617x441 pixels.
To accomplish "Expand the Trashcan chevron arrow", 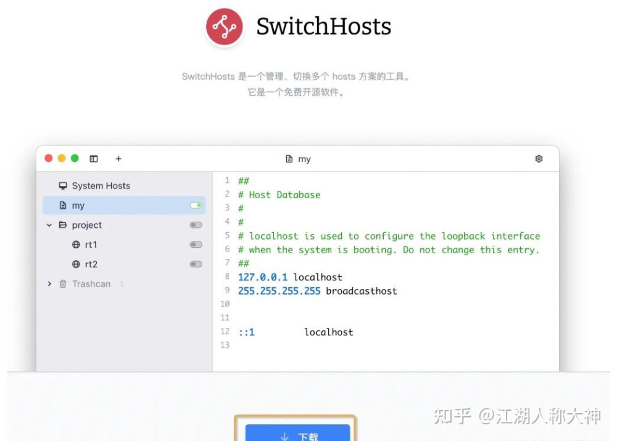I will point(49,284).
